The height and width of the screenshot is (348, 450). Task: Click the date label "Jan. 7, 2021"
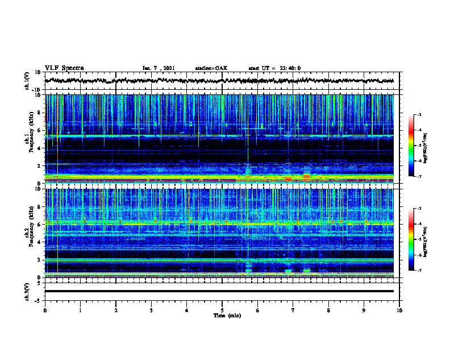159,68
